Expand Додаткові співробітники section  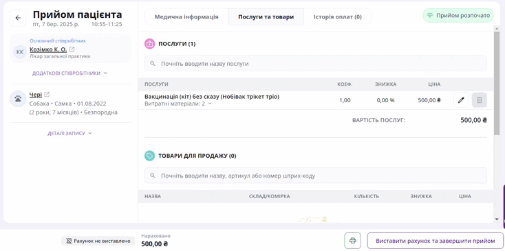[x=69, y=73]
